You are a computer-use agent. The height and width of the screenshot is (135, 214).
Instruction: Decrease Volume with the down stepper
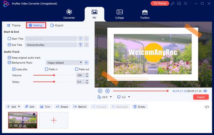pyautogui.click(x=87, y=76)
